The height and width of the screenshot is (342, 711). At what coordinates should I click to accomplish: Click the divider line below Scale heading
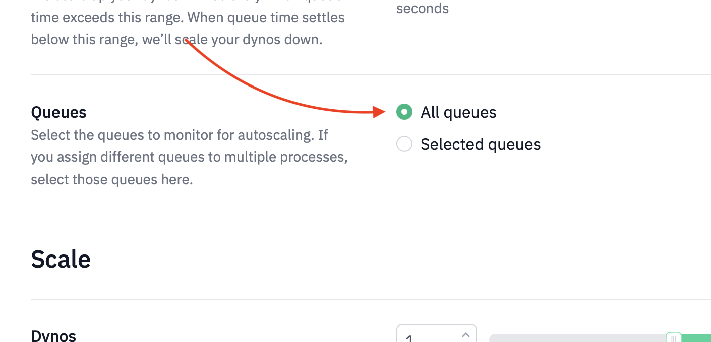(353, 299)
